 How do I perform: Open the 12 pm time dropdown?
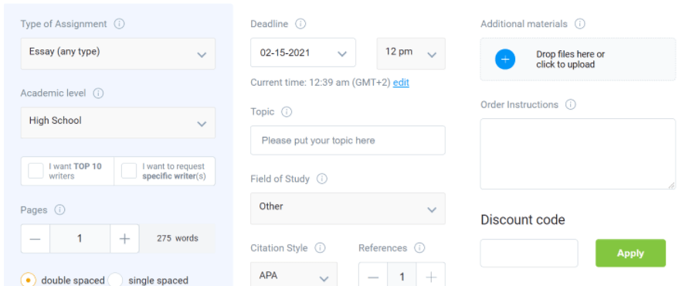click(411, 53)
